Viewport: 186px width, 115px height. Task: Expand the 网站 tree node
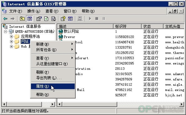point(11,41)
